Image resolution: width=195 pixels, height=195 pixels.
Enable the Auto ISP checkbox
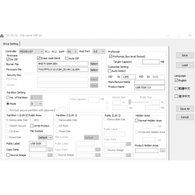click(x=67, y=58)
